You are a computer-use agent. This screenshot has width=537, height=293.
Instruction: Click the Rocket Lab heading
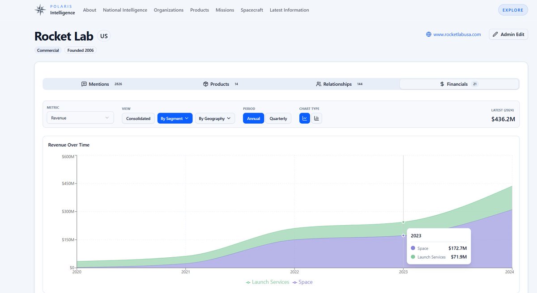click(64, 36)
